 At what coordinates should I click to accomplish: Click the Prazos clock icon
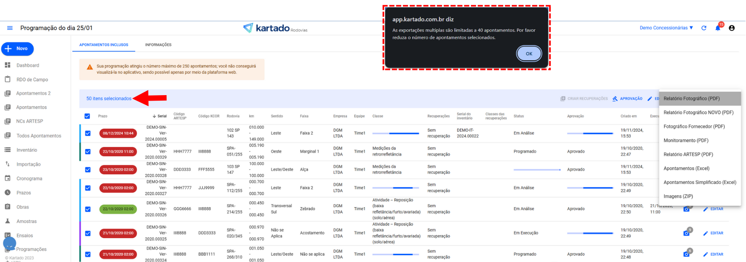(8, 193)
